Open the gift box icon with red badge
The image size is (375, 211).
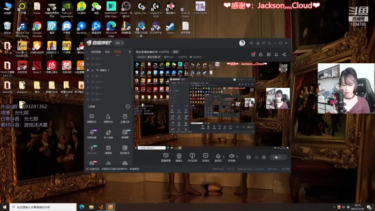[253, 54]
